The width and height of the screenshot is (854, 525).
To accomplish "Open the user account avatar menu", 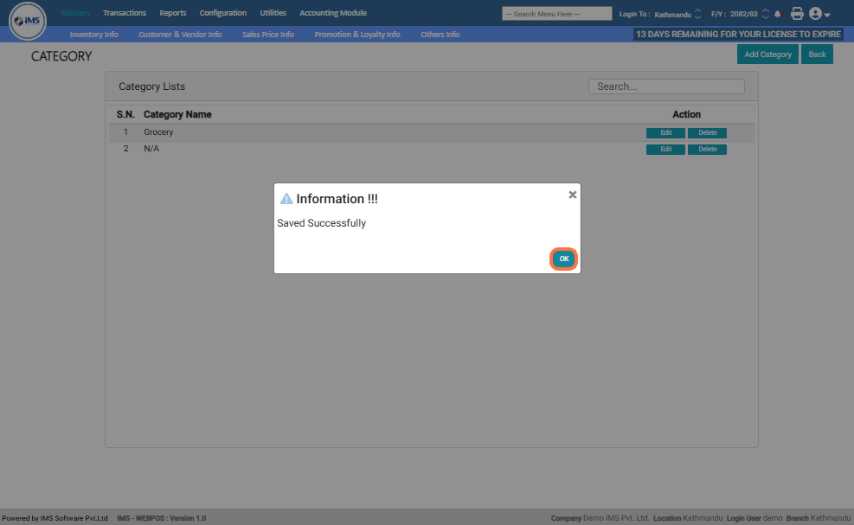I will tap(819, 14).
